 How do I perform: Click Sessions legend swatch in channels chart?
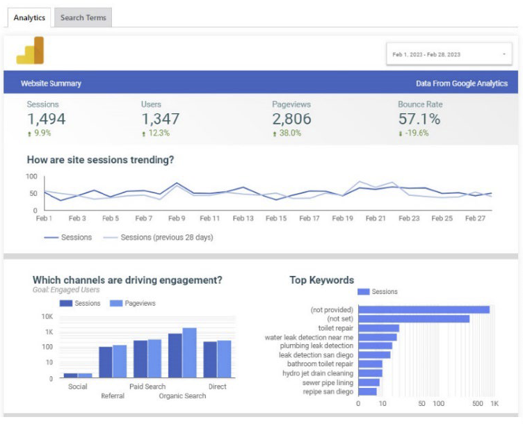pyautogui.click(x=66, y=303)
